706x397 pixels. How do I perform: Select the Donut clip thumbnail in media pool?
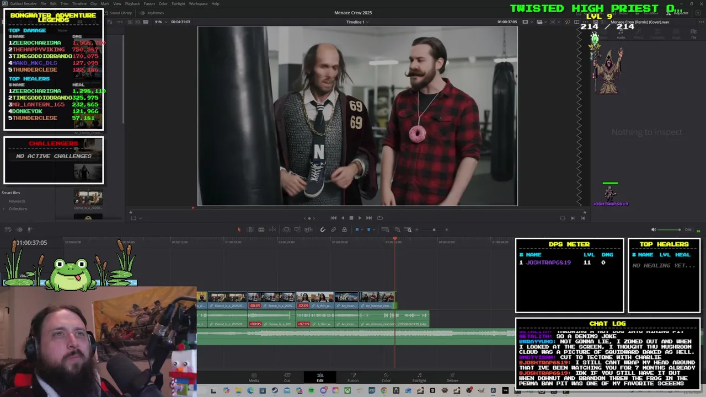pos(88,198)
